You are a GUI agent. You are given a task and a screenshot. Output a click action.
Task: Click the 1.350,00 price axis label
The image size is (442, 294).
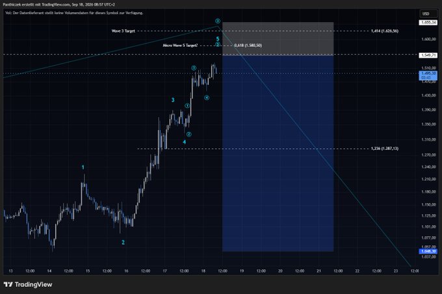[428, 124]
